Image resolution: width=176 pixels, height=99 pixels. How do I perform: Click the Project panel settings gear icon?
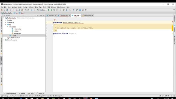pyautogui.click(x=41, y=15)
